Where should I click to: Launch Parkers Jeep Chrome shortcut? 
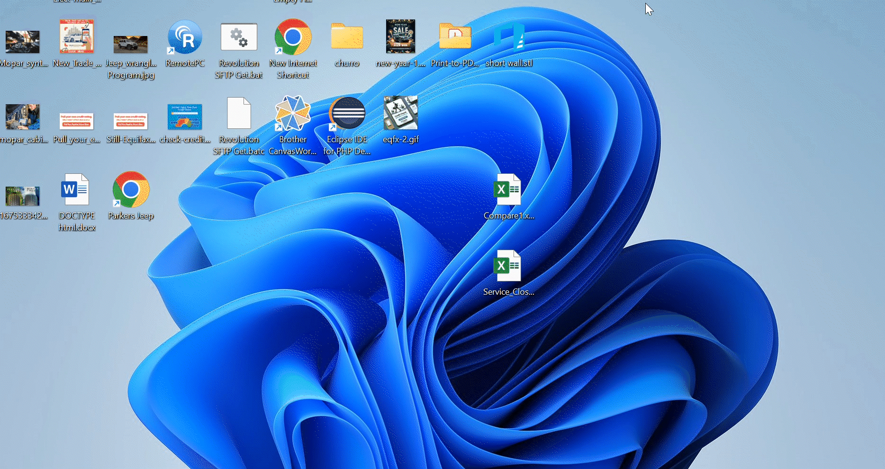(131, 190)
